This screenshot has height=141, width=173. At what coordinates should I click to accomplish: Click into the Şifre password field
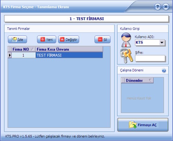coord(150,58)
